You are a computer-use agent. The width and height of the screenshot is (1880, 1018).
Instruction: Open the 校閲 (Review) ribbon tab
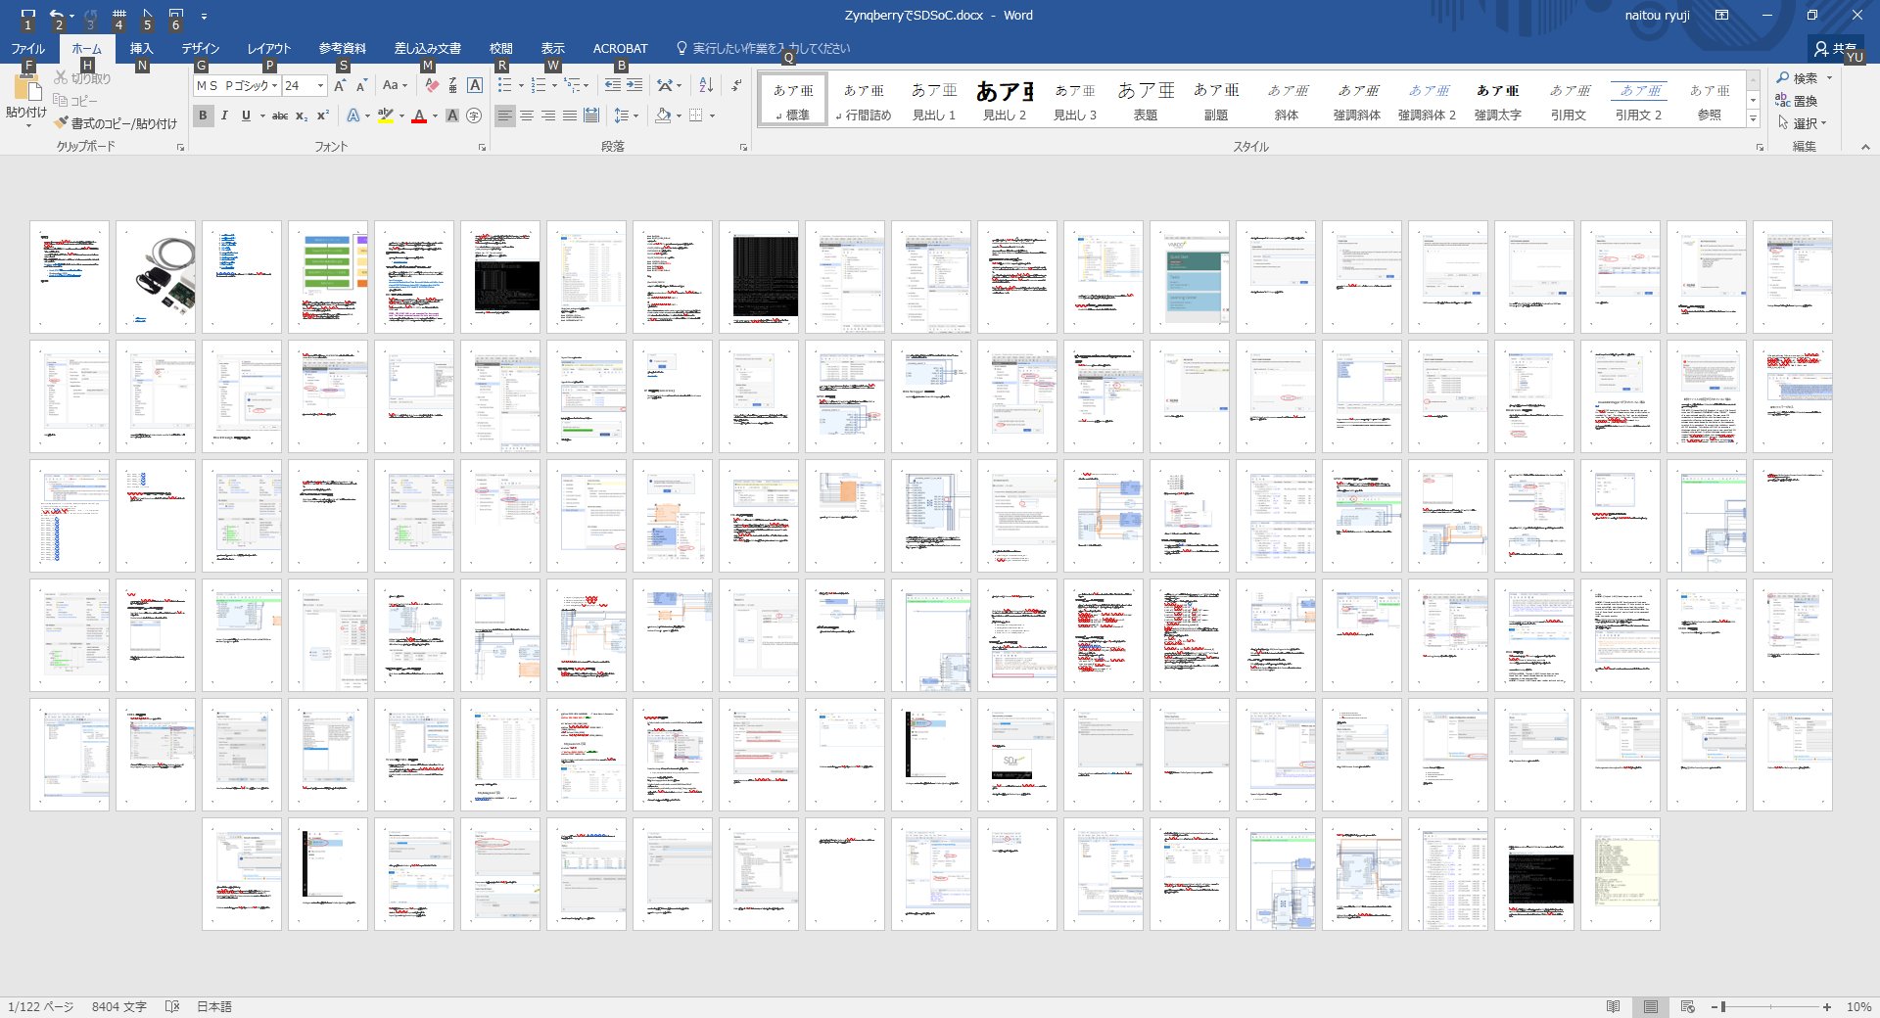pos(500,48)
